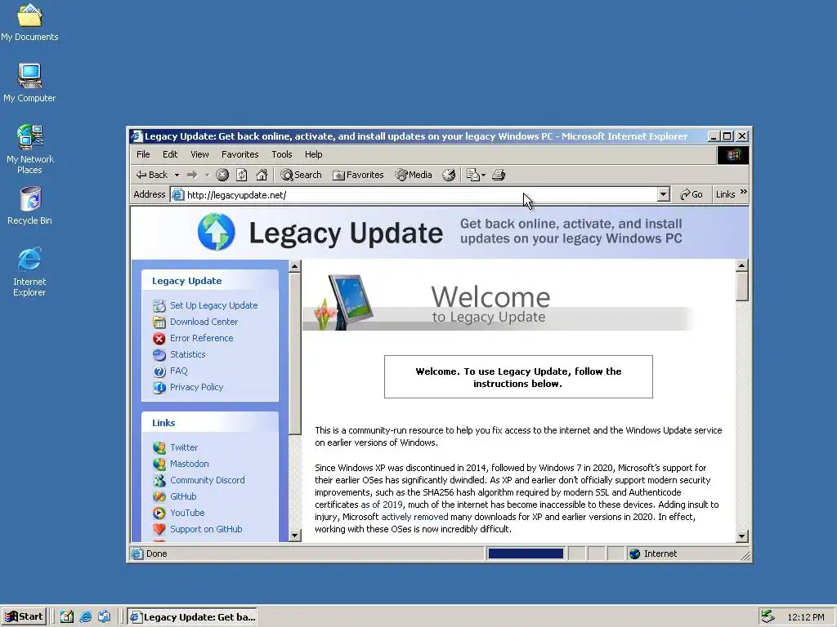
Task: Select the Legacy Update taskbar button
Action: click(193, 617)
